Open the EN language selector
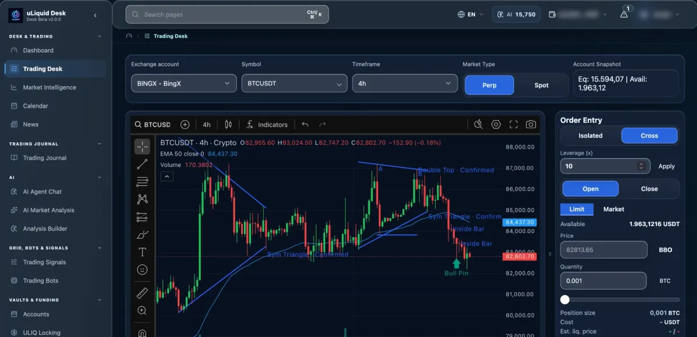Image resolution: width=697 pixels, height=337 pixels. pos(471,15)
